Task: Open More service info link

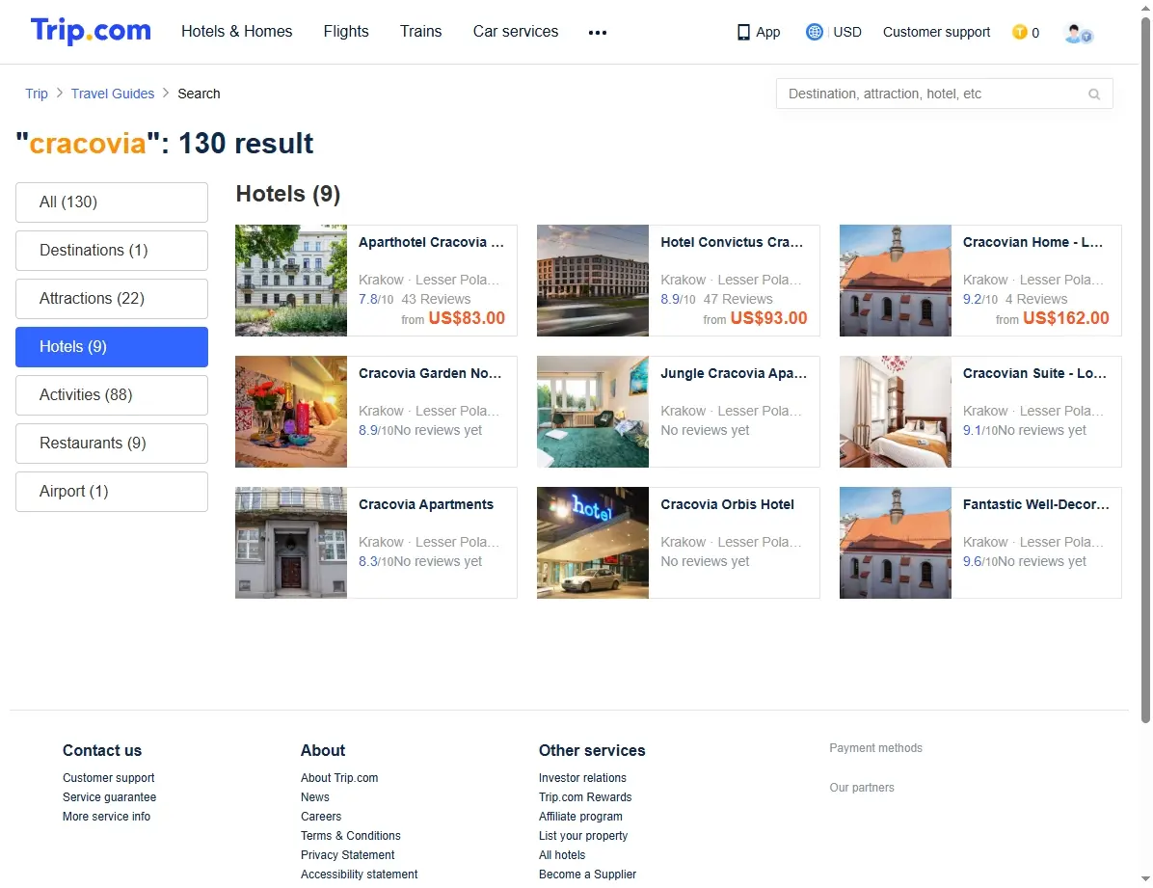Action: (107, 816)
